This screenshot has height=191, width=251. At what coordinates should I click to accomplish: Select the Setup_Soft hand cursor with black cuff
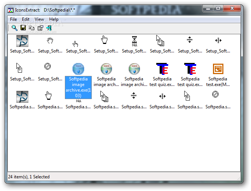coord(104,39)
